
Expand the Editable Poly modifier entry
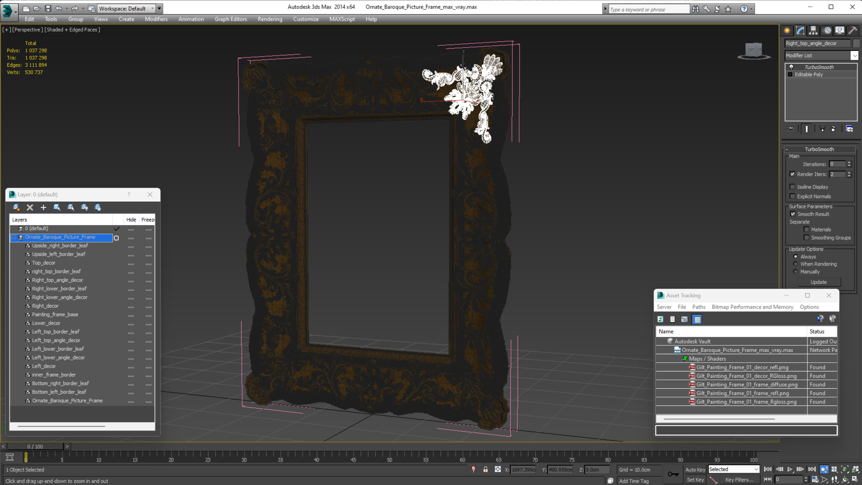790,74
